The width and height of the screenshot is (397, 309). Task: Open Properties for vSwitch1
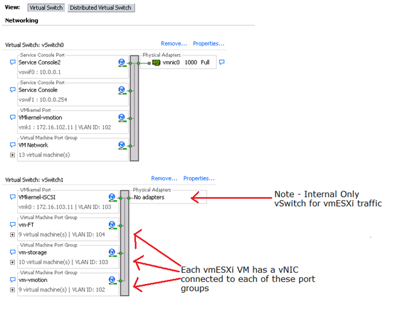pos(198,178)
